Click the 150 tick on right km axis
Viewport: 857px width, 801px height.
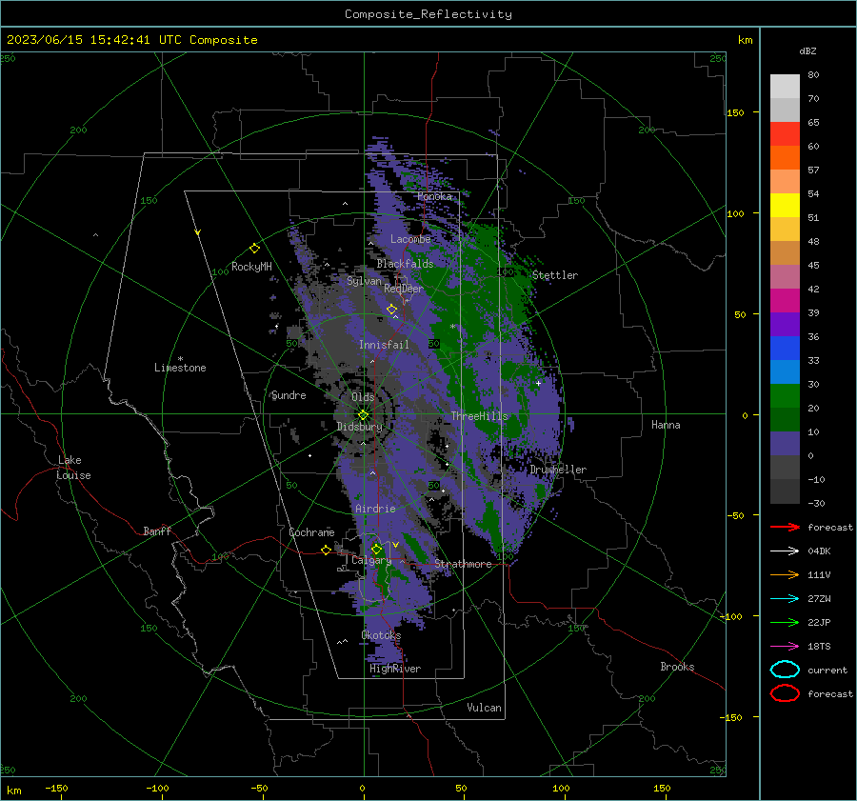click(x=735, y=112)
